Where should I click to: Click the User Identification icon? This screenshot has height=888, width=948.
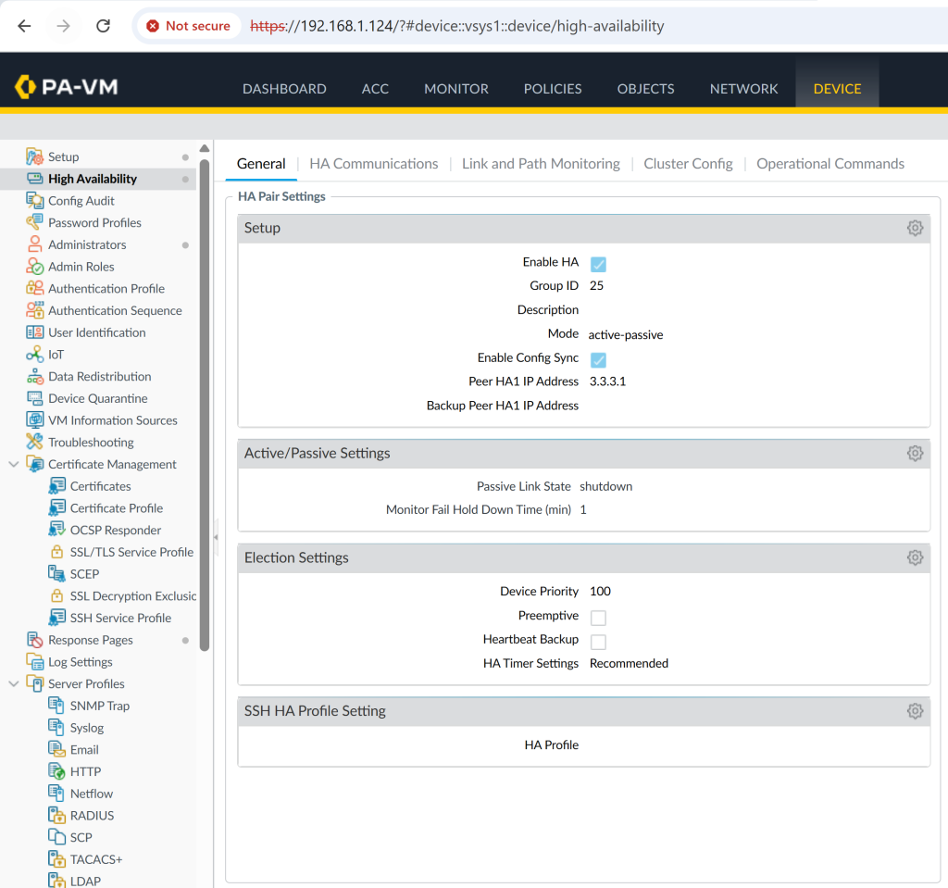coord(34,332)
